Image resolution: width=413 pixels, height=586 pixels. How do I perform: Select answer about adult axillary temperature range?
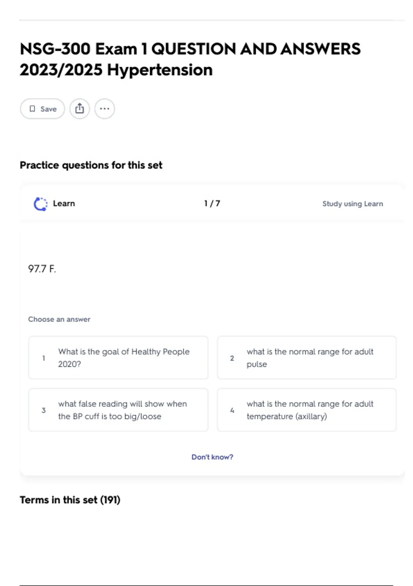(x=307, y=410)
